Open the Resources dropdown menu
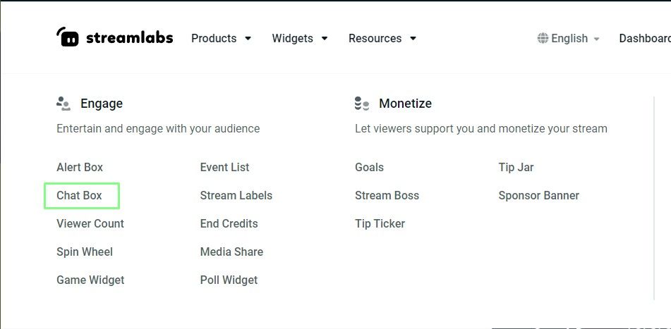 [x=382, y=39]
